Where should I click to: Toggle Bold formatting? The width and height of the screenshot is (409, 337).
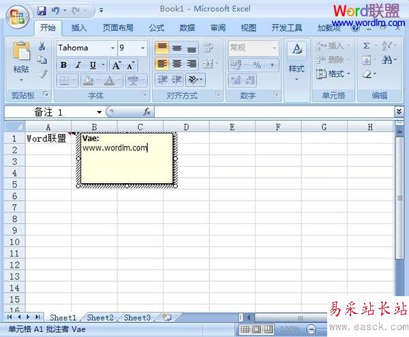pos(63,65)
